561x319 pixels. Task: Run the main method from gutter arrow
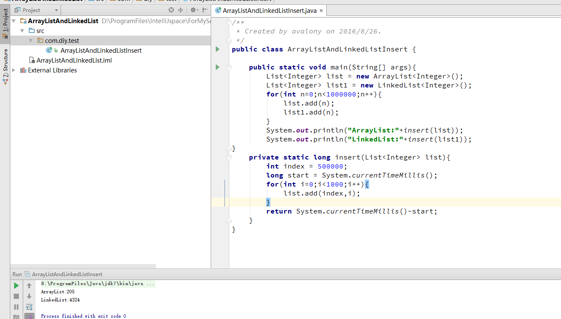218,67
